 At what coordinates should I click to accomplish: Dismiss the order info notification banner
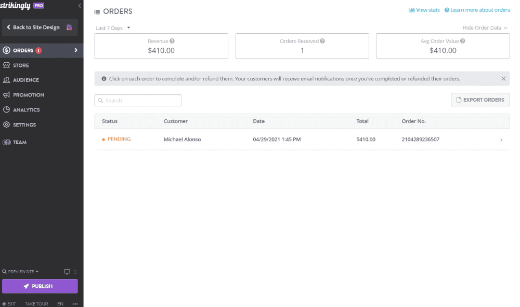tap(503, 79)
